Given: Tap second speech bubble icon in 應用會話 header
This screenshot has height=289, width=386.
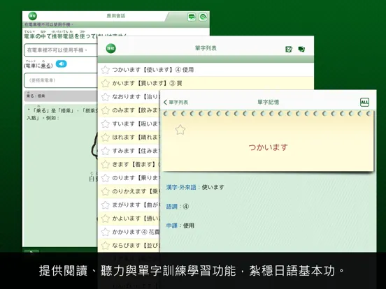Looking at the screenshot, I should 203,17.
